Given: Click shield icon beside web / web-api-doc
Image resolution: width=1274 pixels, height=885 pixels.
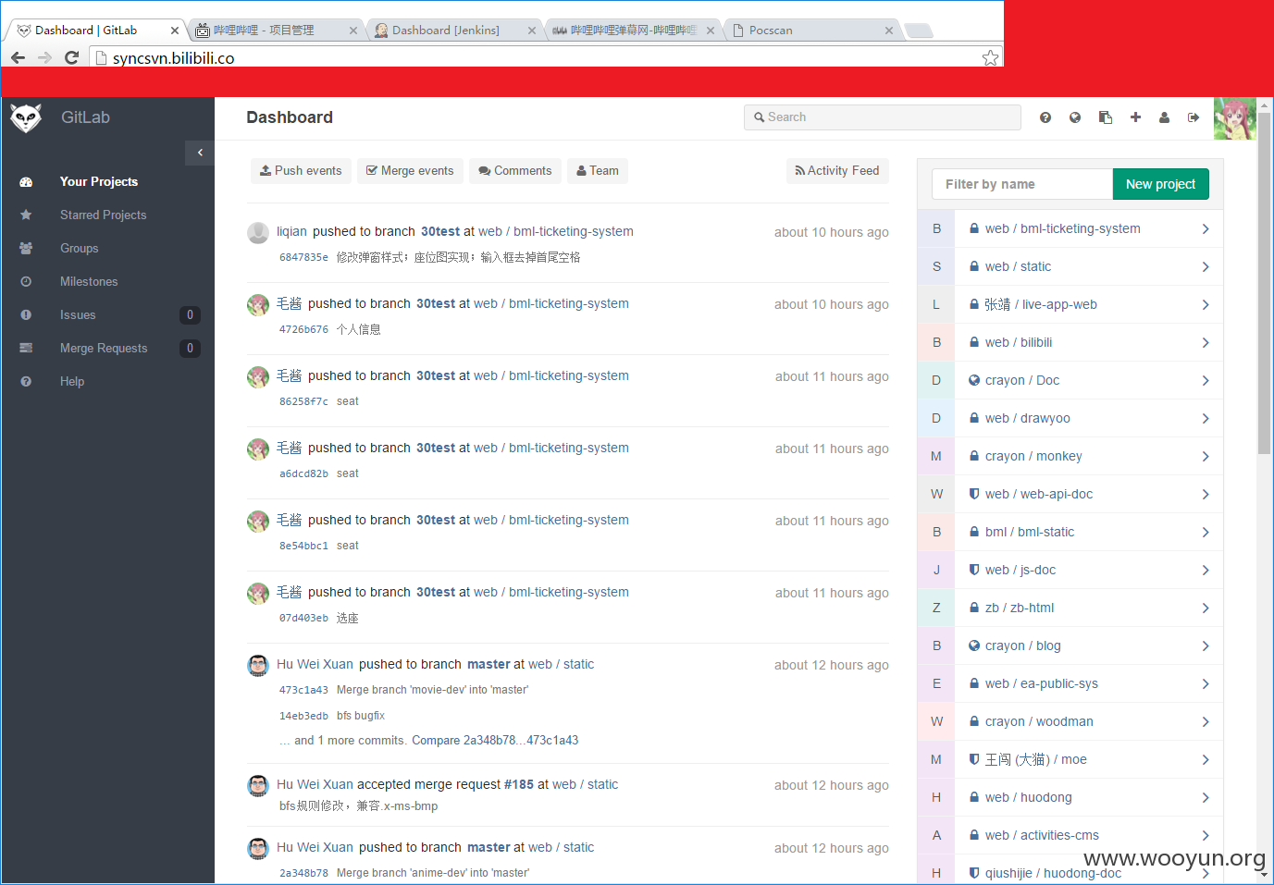Looking at the screenshot, I should pyautogui.click(x=974, y=494).
